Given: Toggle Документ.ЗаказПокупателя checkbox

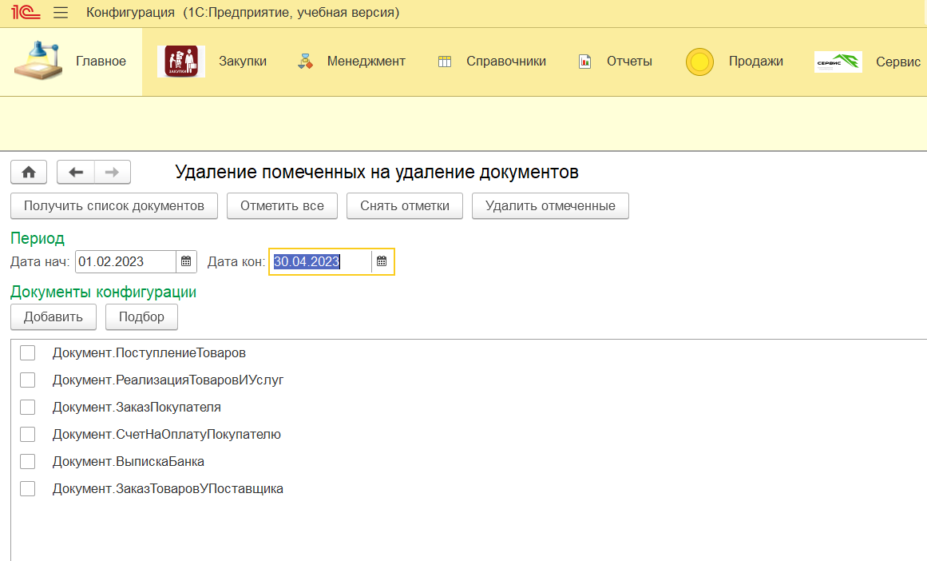Looking at the screenshot, I should 28,407.
